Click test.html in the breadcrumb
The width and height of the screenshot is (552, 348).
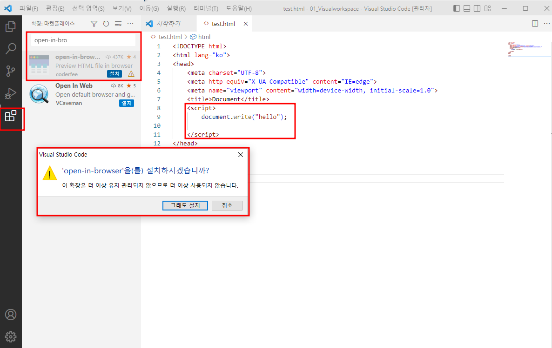point(170,37)
